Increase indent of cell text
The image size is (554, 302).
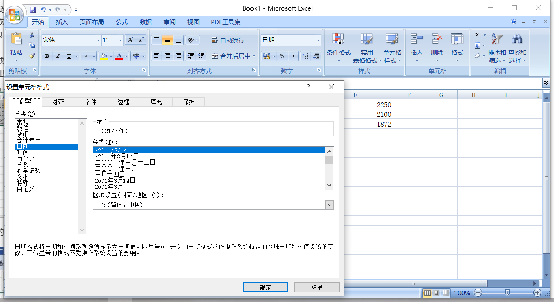pyautogui.click(x=201, y=56)
